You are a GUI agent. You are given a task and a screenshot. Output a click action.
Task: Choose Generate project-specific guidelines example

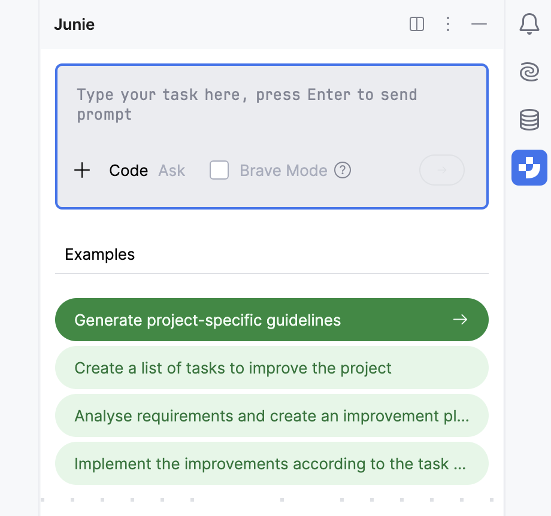point(272,320)
